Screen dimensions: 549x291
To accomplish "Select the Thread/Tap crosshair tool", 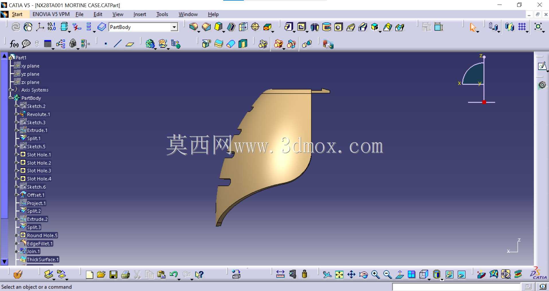I will coord(255,27).
